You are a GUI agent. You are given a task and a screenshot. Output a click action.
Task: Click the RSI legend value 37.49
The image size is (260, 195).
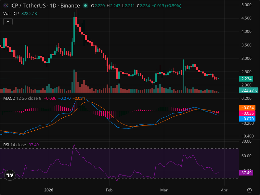coord(34,145)
